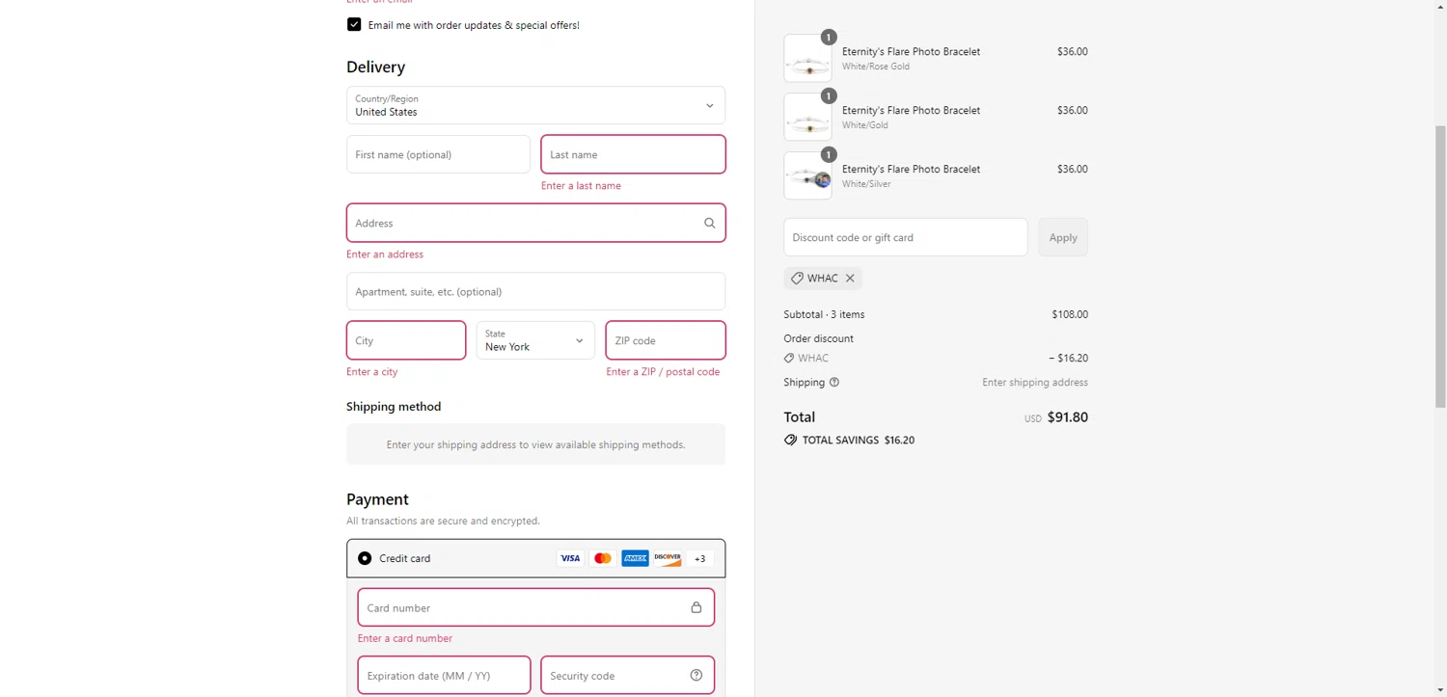The image size is (1447, 697).
Task: Uncheck email order updates checkbox
Action: pyautogui.click(x=354, y=25)
